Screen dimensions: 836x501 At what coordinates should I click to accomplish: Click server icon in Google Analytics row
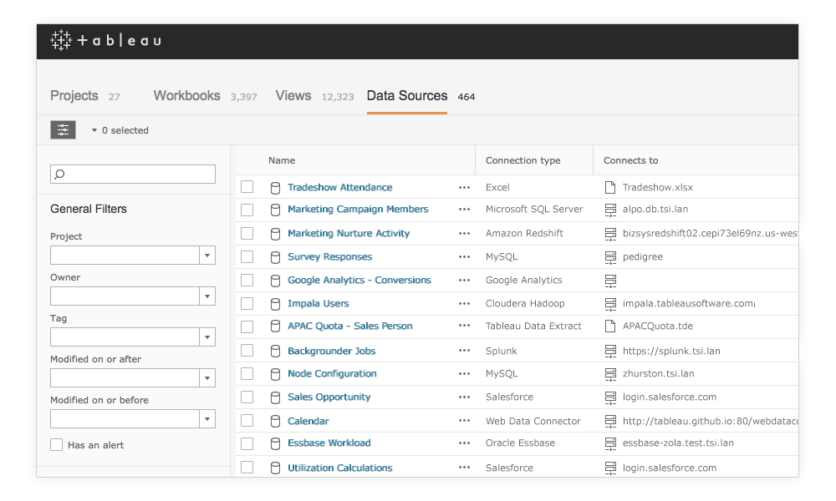pyautogui.click(x=610, y=281)
